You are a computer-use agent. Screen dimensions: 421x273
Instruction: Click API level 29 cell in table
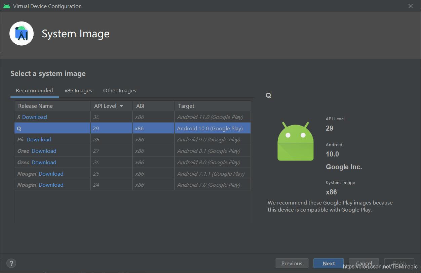click(111, 128)
